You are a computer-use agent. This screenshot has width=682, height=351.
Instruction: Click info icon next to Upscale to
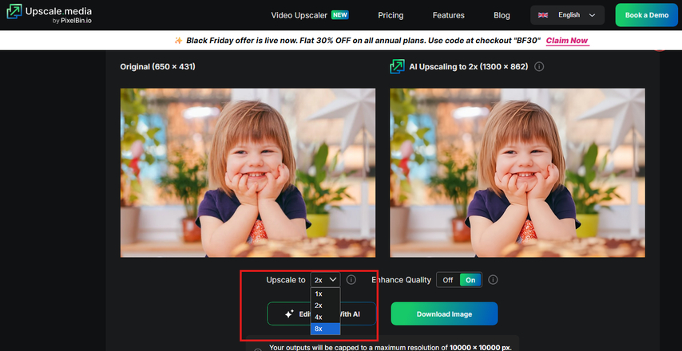coord(351,280)
